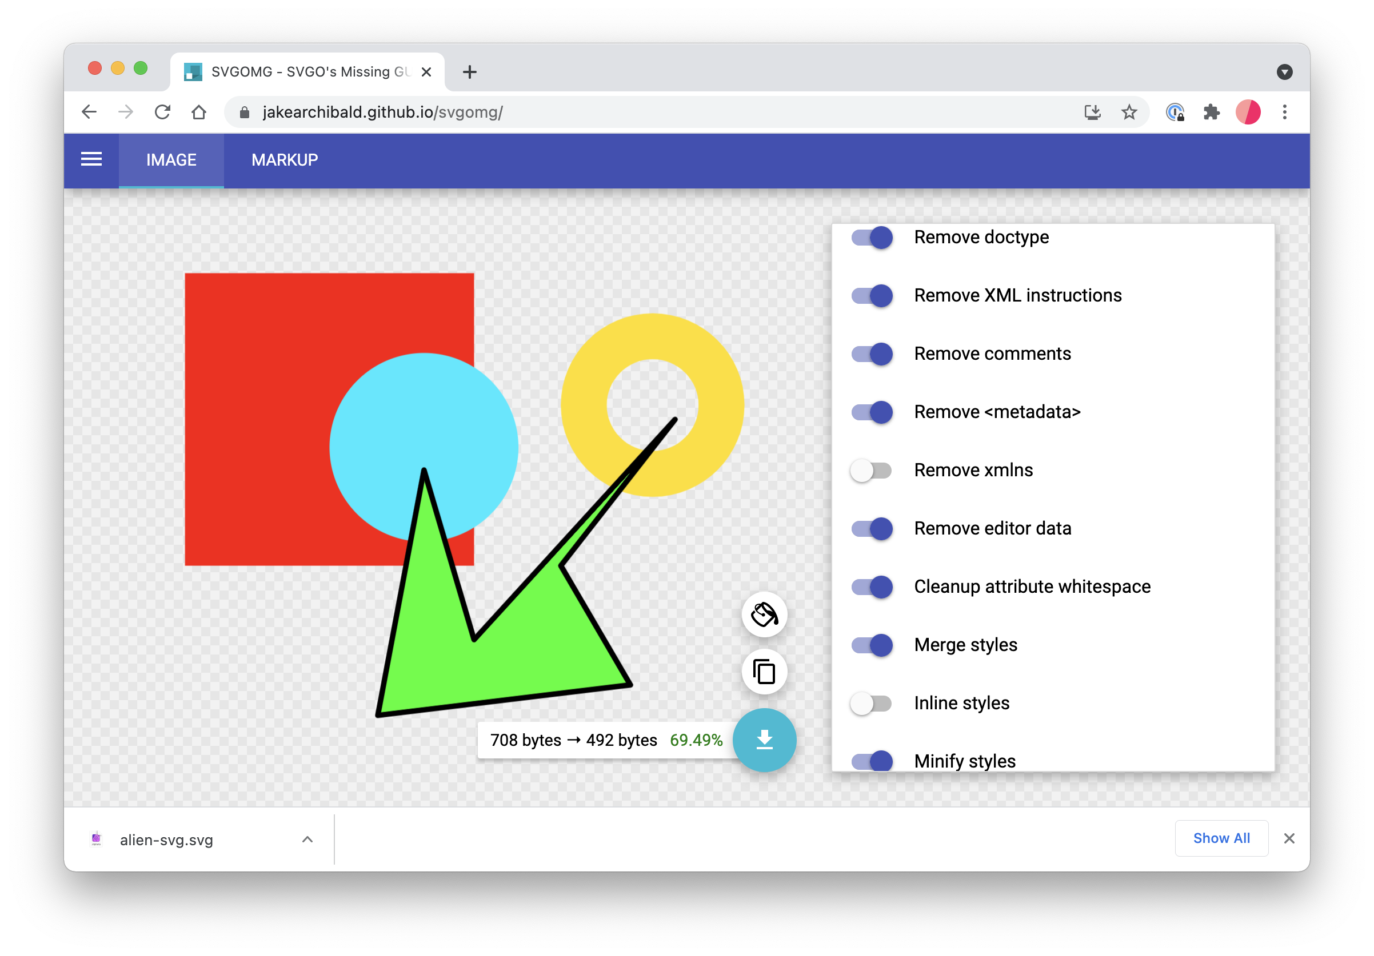Copy SVG markup using the copy icon
Viewport: 1374px width, 956px height.
[x=764, y=672]
